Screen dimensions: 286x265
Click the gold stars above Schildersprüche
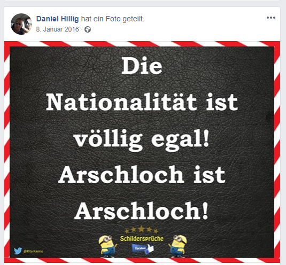click(142, 230)
